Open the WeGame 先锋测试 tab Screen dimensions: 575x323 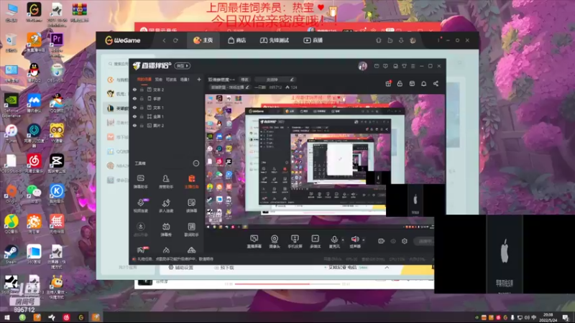pos(275,40)
